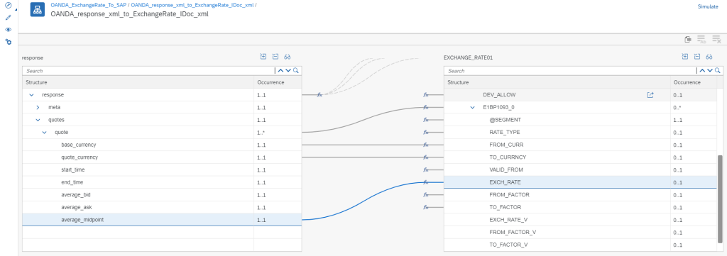Toggle the eye monitor icon in sidebar
The image size is (727, 256).
8,30
